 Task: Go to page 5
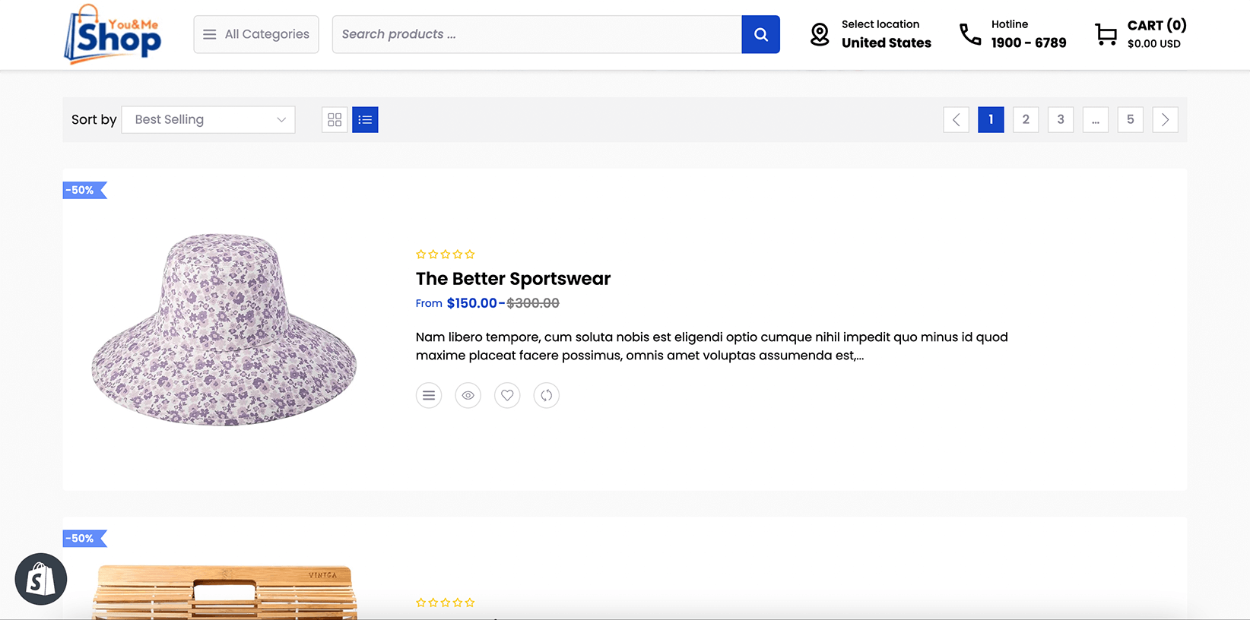1131,119
